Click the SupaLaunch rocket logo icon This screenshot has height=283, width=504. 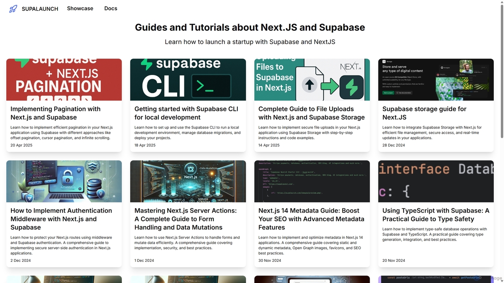coord(13,9)
